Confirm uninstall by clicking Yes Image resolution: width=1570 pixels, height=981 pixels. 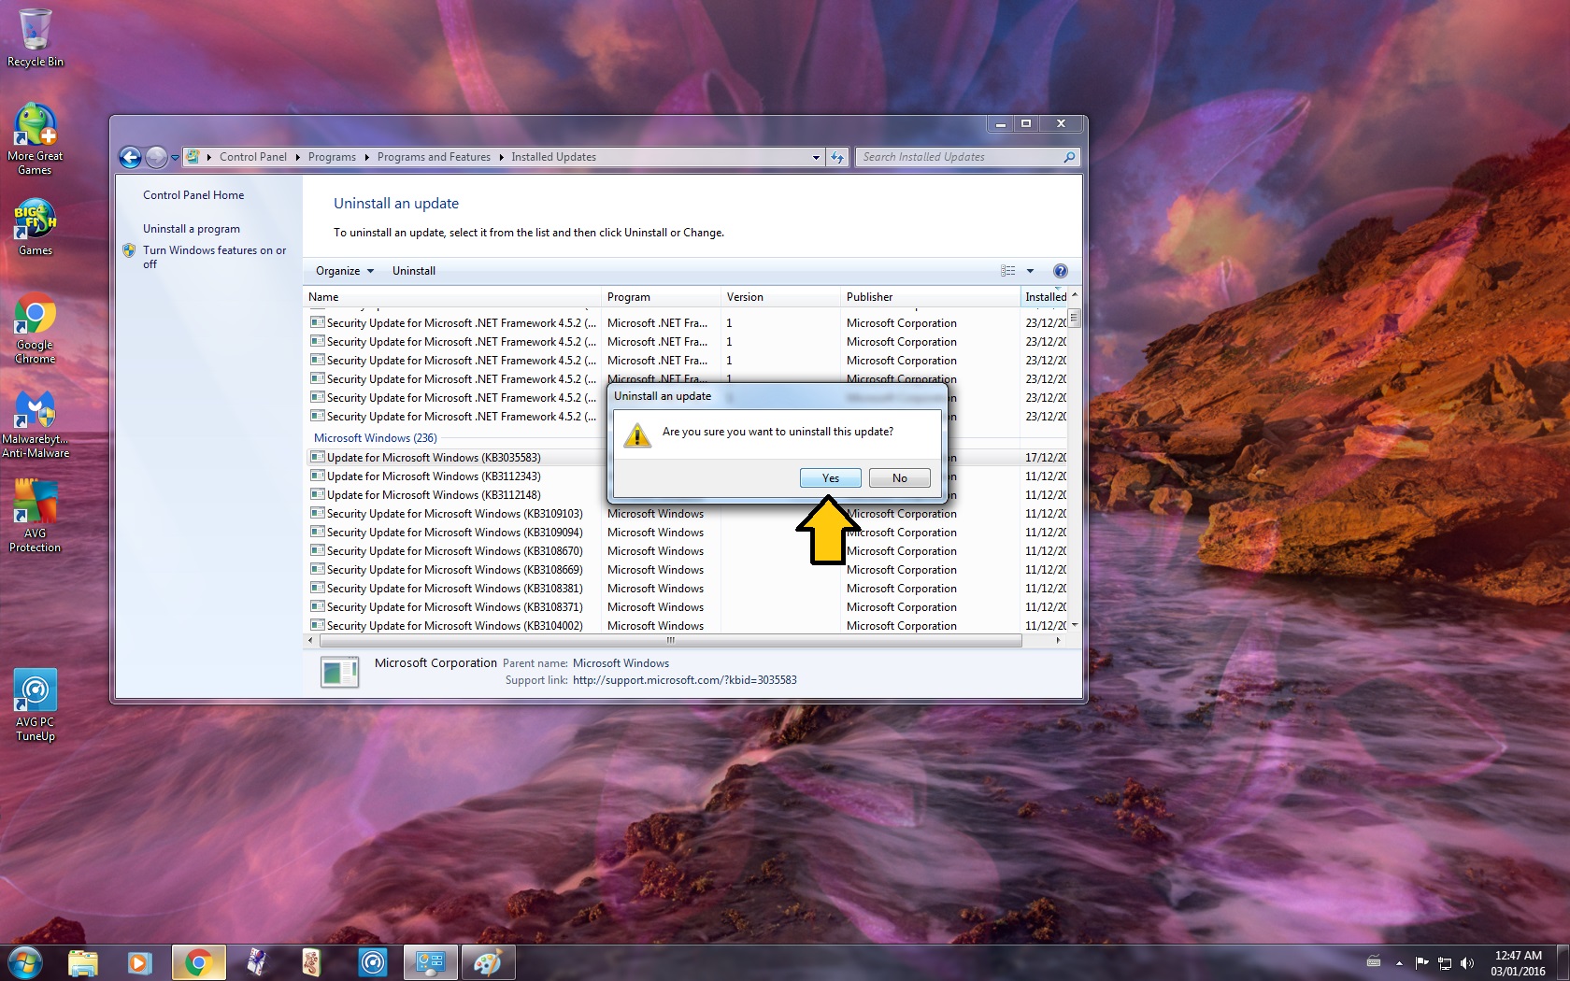(x=830, y=477)
